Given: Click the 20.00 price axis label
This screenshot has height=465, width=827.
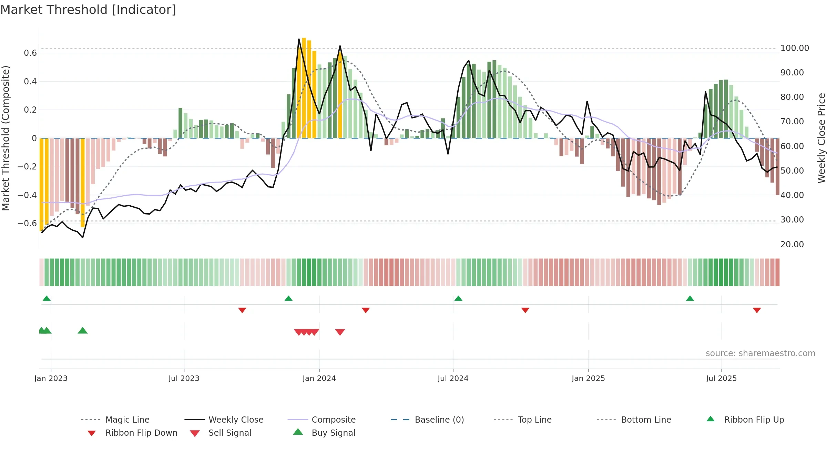Looking at the screenshot, I should [x=792, y=244].
